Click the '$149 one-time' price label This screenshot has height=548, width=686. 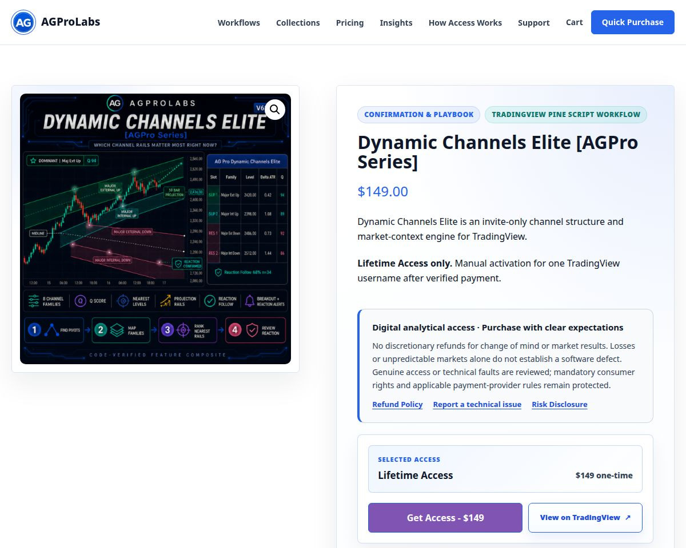coord(604,475)
